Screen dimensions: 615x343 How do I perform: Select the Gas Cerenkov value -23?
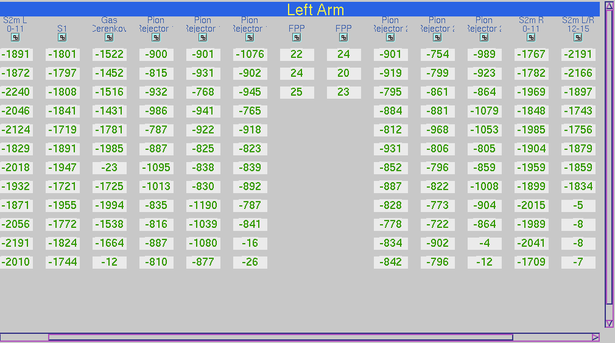[x=110, y=168]
